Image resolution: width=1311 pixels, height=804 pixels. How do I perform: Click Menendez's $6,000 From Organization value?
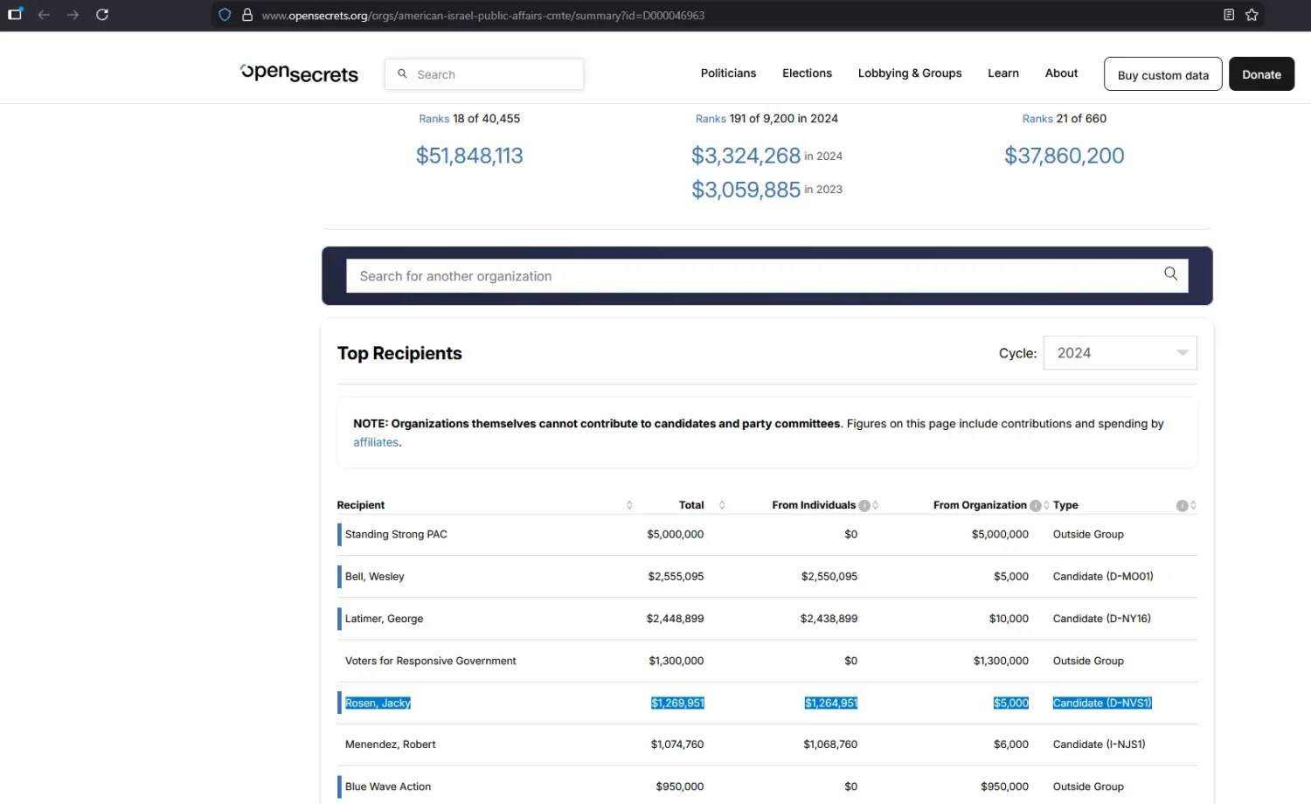1011,745
